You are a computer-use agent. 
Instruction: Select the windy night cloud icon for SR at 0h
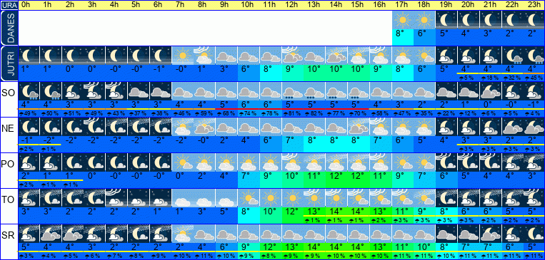click(29, 234)
